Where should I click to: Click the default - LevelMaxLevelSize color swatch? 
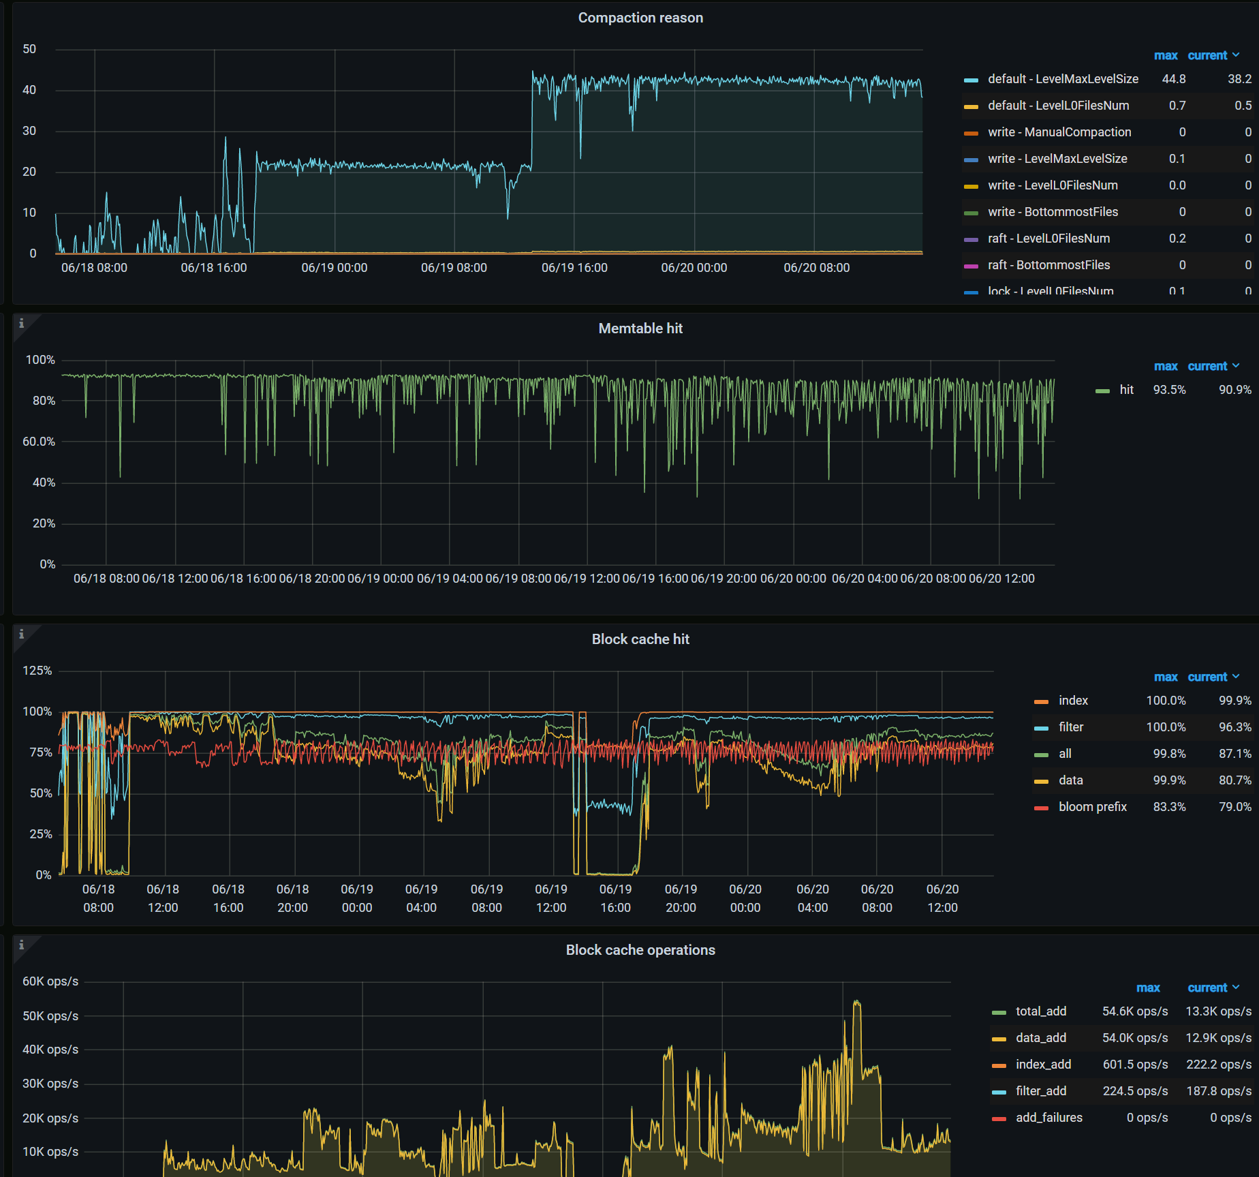[x=971, y=80]
